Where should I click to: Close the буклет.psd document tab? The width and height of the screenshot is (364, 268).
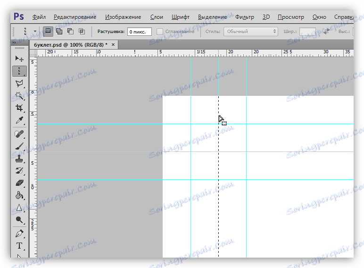[113, 45]
